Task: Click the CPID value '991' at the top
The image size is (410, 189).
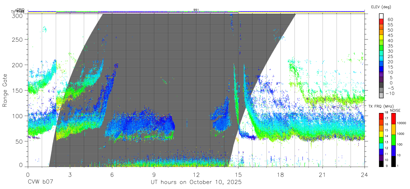Action: [x=196, y=10]
